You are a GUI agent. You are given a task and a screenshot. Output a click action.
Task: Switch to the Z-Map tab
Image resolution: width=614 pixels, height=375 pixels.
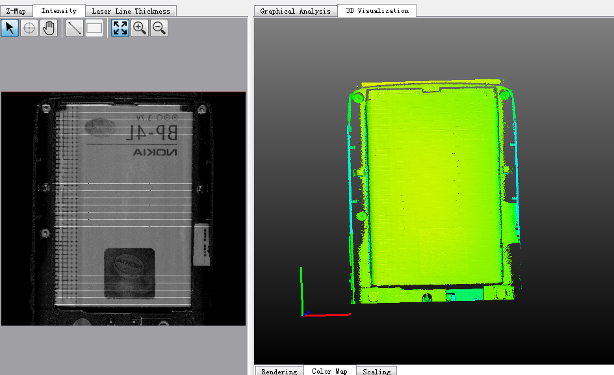pyautogui.click(x=16, y=10)
